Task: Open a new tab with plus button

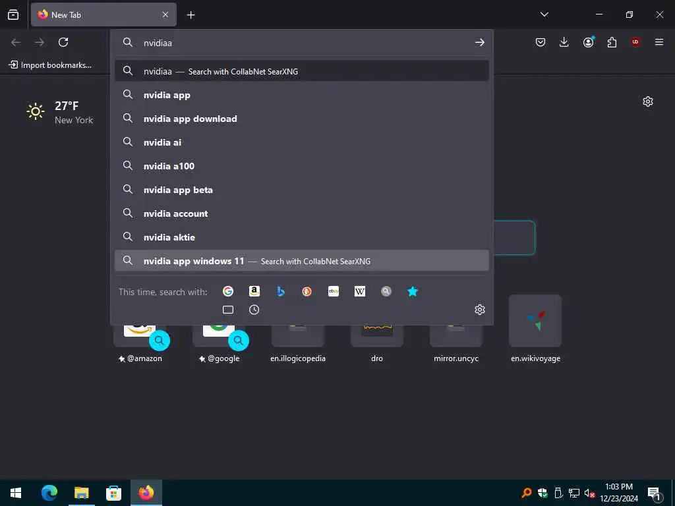Action: (191, 15)
